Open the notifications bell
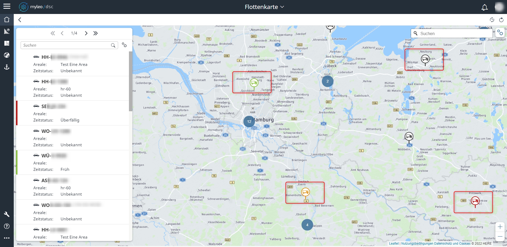This screenshot has width=507, height=247. (x=485, y=7)
